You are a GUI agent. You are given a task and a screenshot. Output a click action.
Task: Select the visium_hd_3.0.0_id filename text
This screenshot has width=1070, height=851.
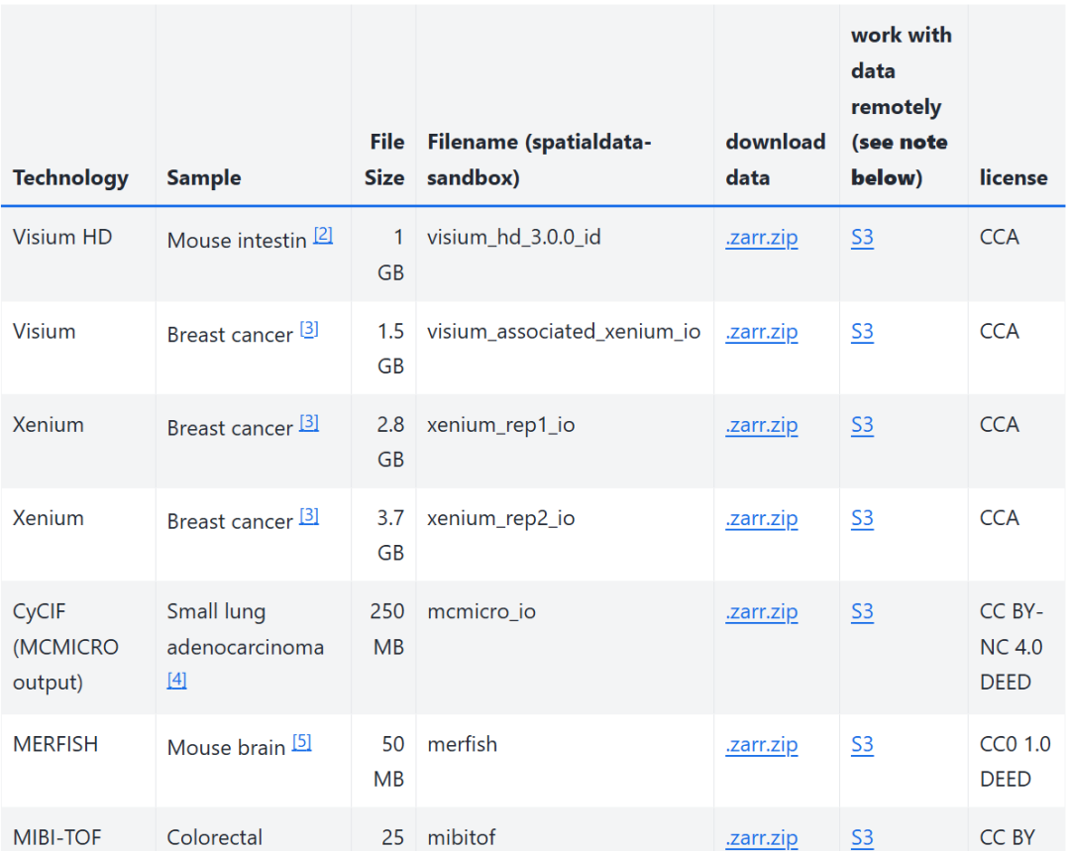(513, 238)
